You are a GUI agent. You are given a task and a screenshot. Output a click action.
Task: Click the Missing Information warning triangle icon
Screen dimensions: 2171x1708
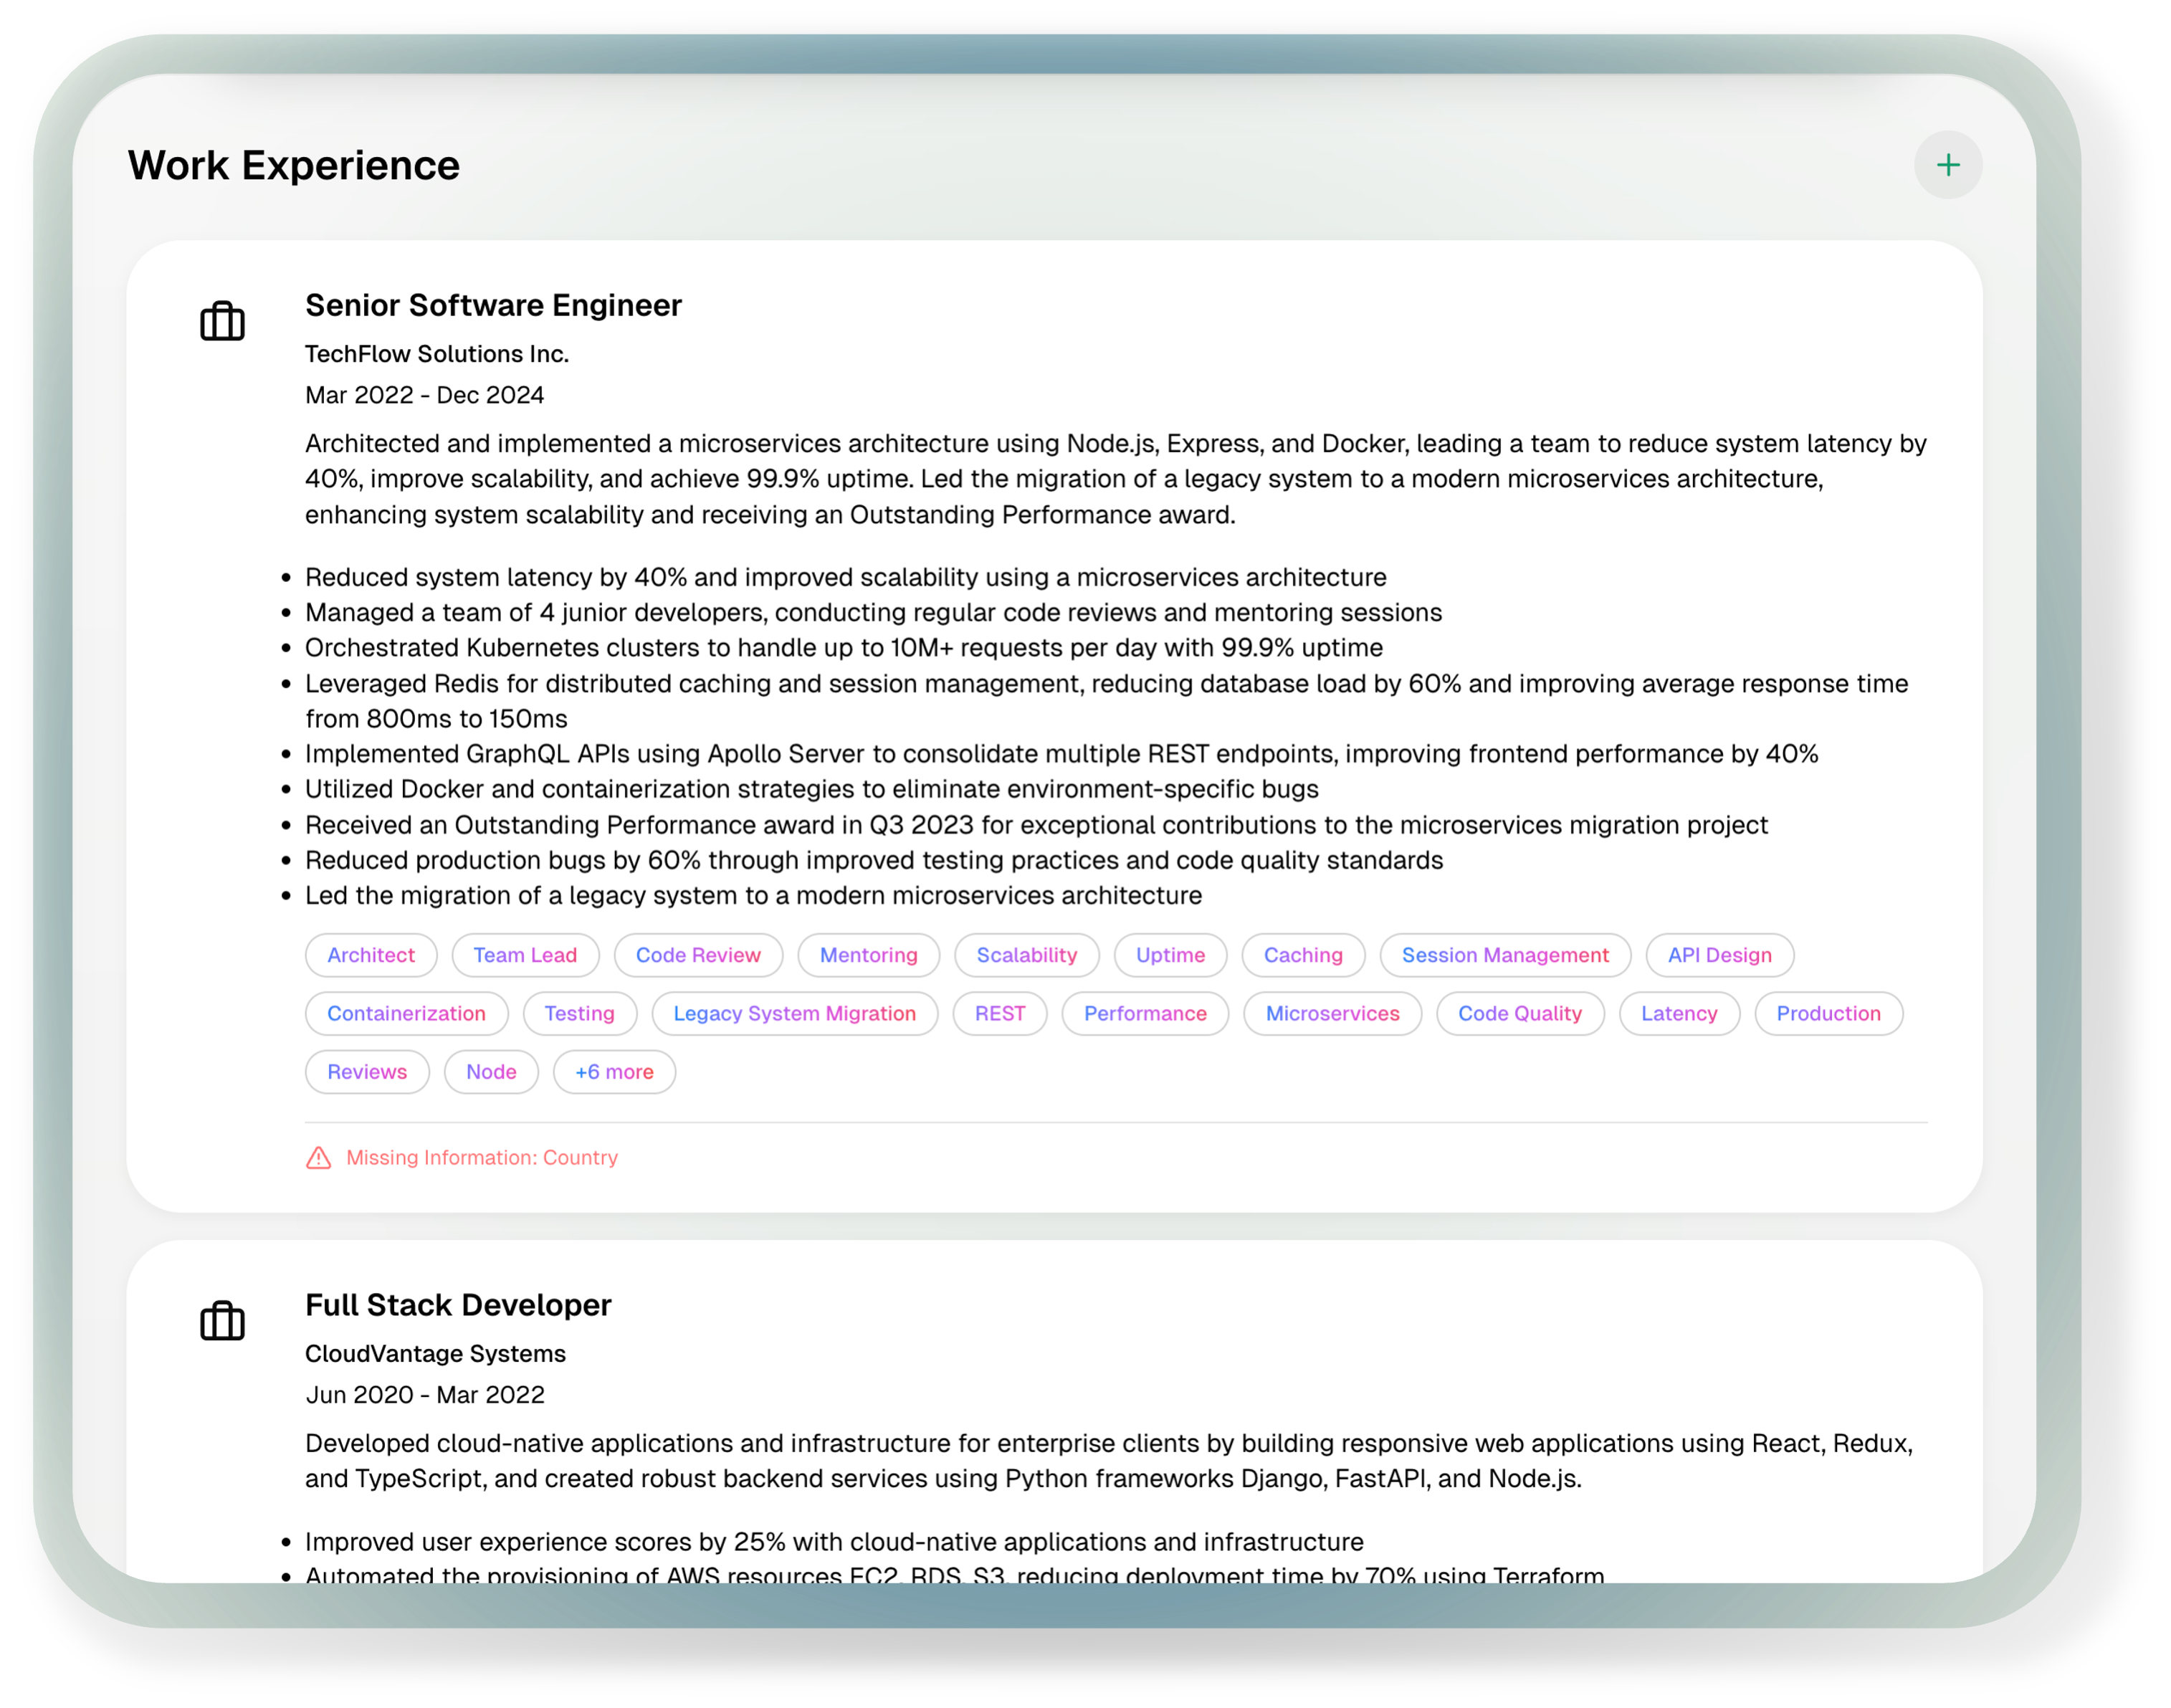point(318,1157)
